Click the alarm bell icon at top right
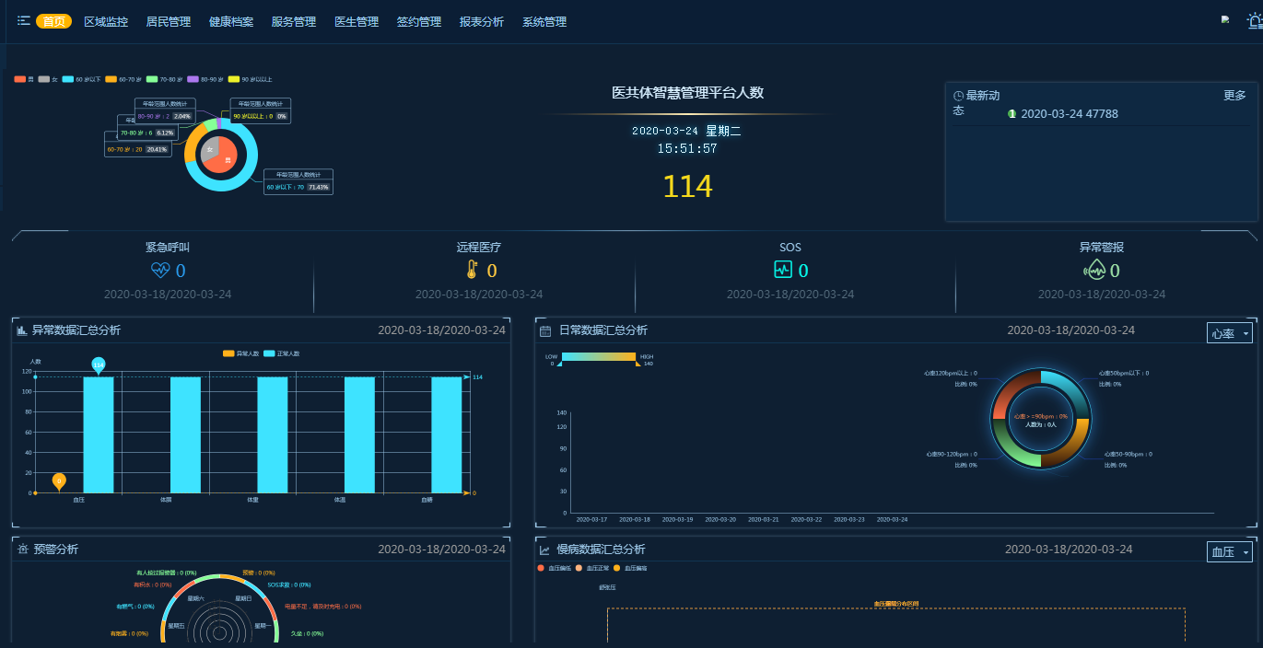Image resolution: width=1263 pixels, height=648 pixels. pos(1255,20)
